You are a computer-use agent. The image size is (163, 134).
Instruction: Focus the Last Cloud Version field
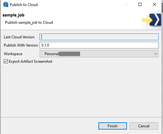click(99, 37)
